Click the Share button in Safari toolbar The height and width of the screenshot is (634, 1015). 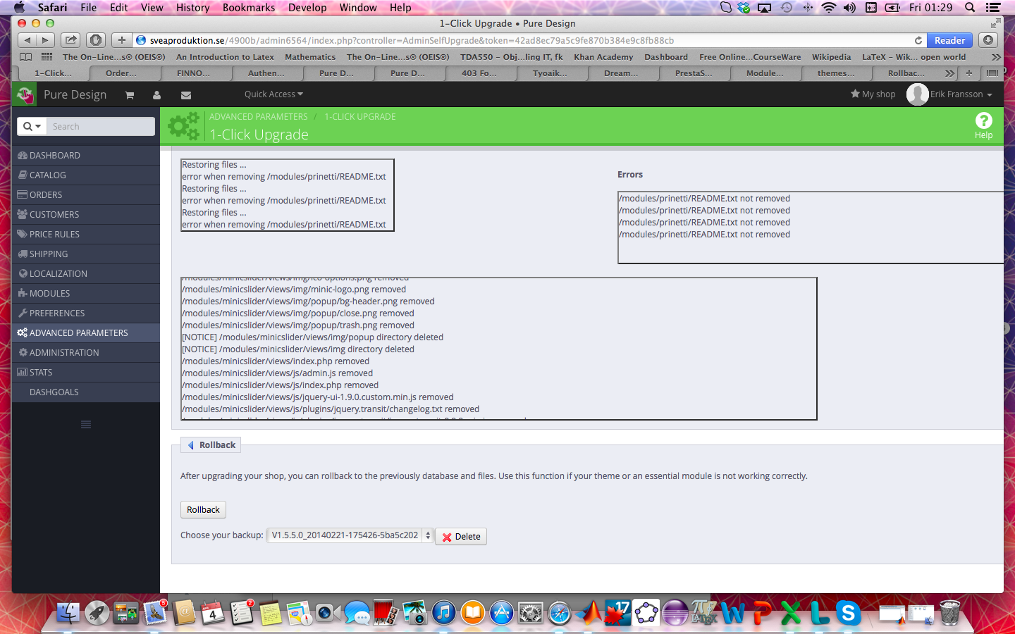pyautogui.click(x=70, y=40)
